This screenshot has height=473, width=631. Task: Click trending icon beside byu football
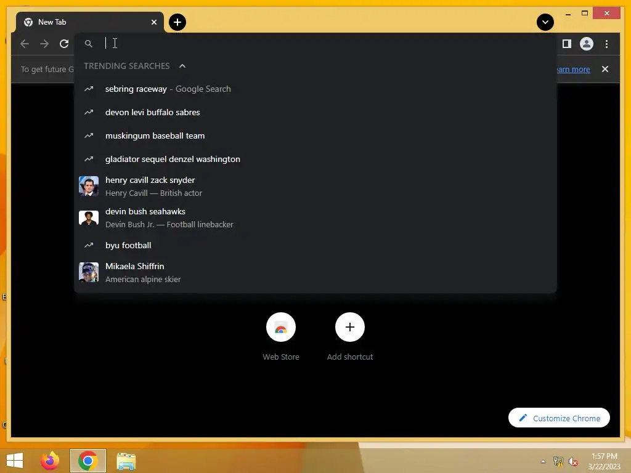(x=89, y=245)
